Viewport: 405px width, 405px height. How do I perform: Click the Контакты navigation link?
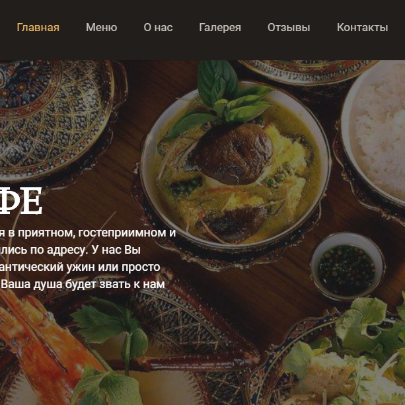362,27
